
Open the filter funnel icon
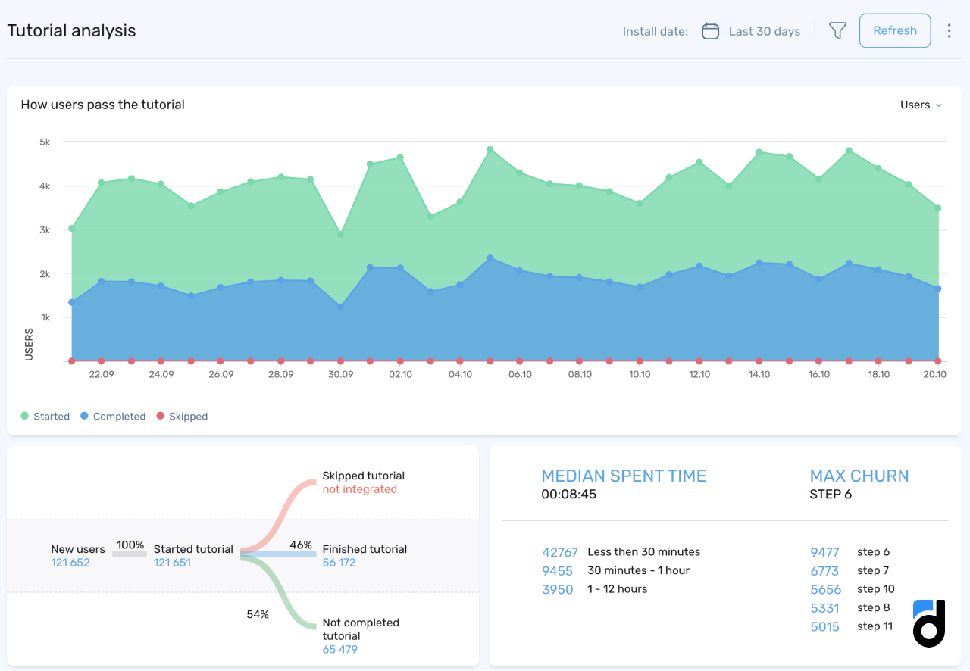click(837, 31)
